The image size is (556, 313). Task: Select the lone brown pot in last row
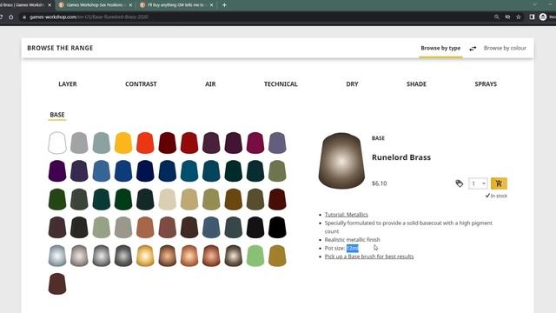tap(57, 283)
